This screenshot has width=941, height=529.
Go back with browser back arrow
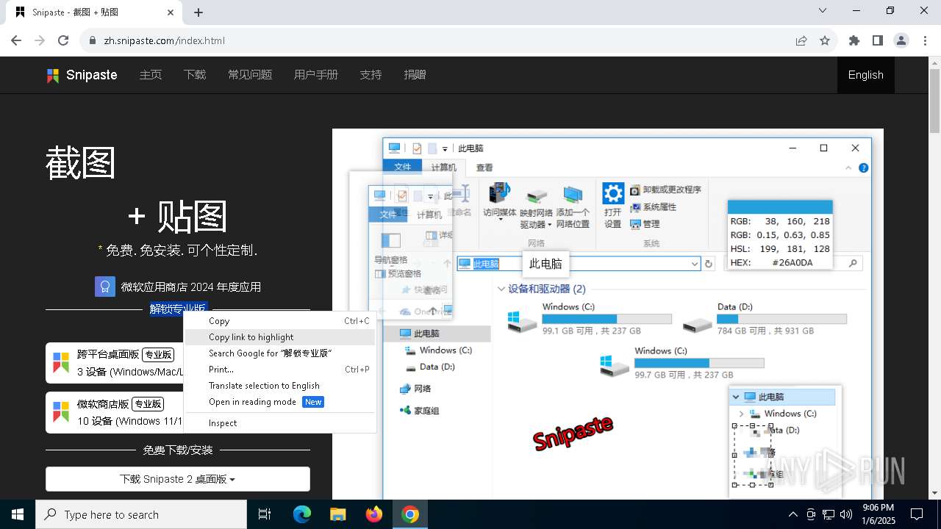pyautogui.click(x=18, y=40)
